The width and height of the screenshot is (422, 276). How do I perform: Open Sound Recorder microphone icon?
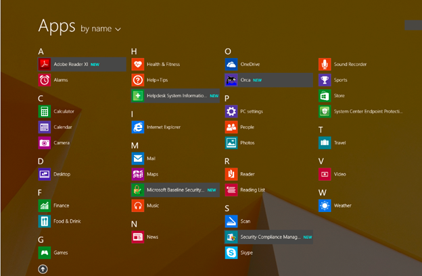(325, 64)
